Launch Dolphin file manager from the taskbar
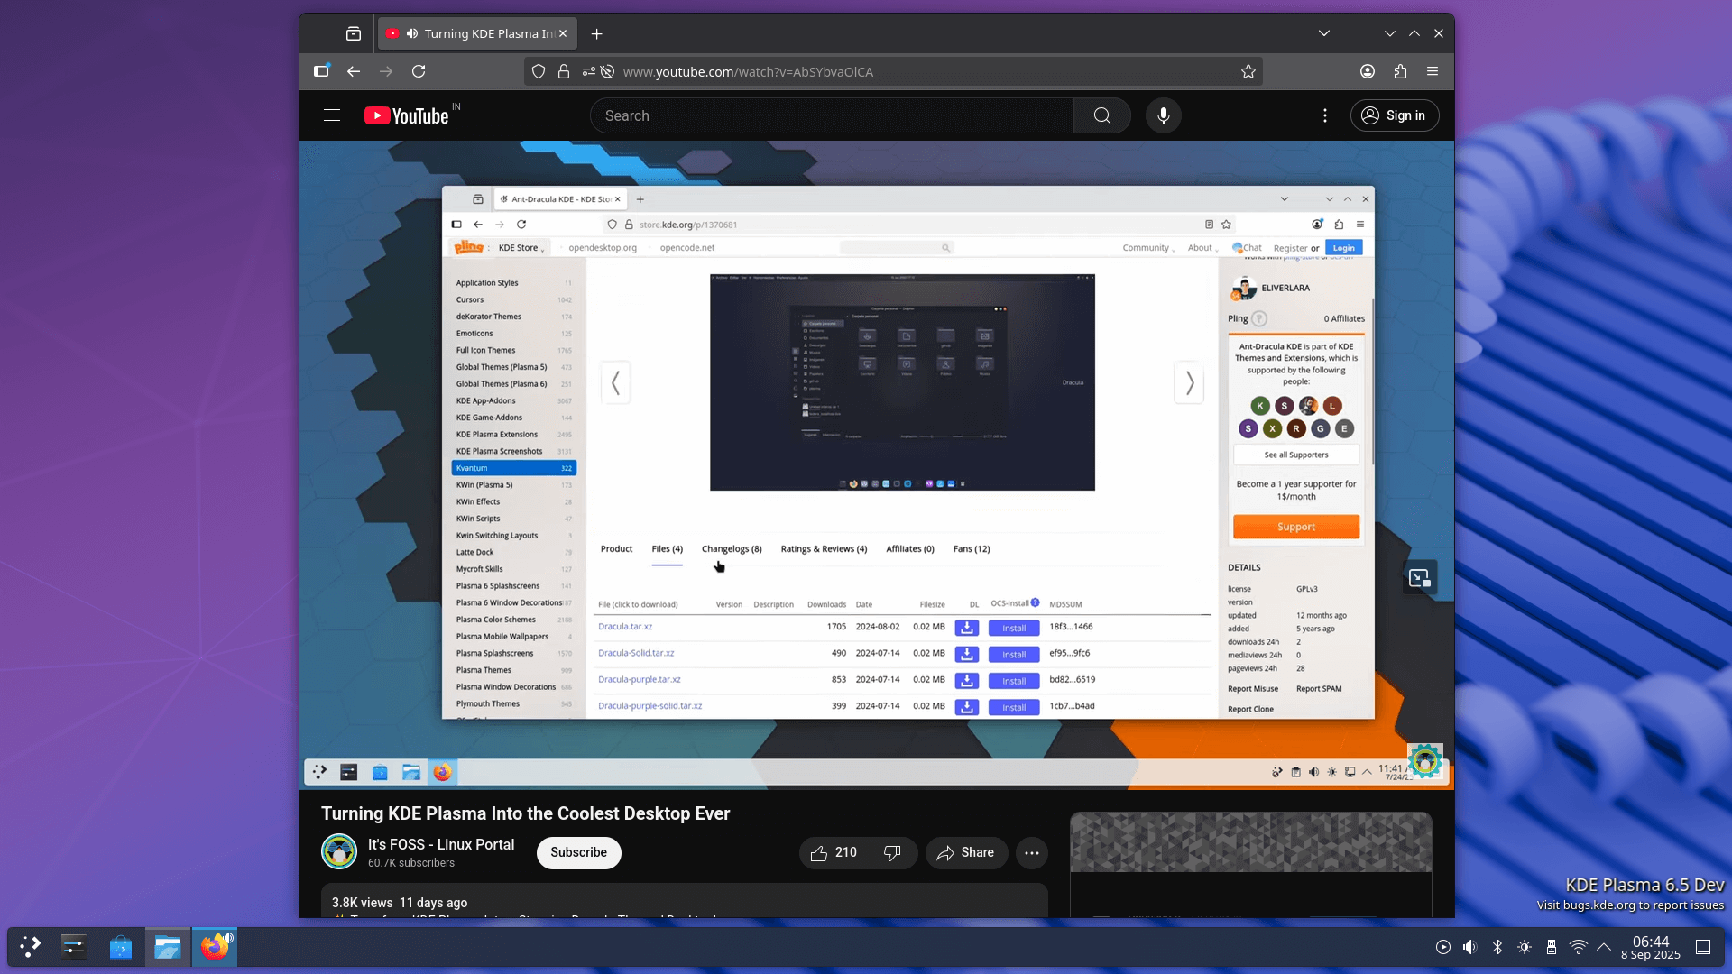Image resolution: width=1732 pixels, height=974 pixels. click(168, 947)
